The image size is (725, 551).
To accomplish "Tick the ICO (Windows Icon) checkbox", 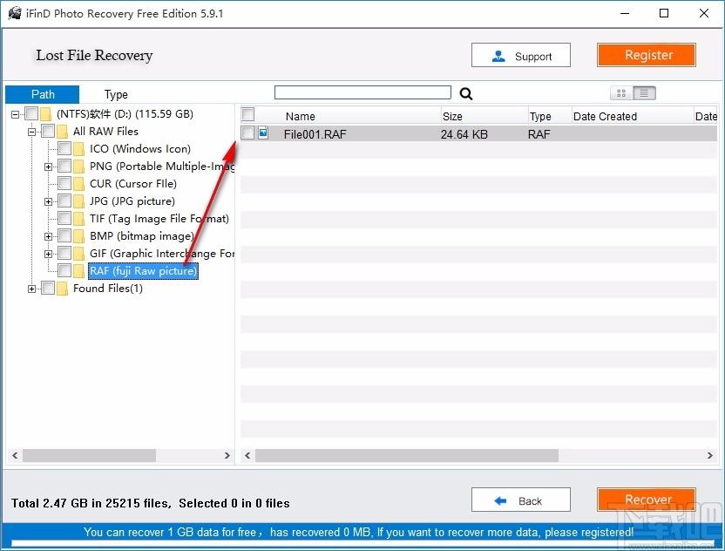I will click(64, 148).
